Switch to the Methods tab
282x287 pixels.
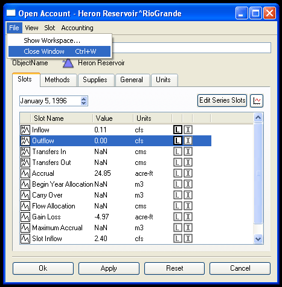pos(57,80)
